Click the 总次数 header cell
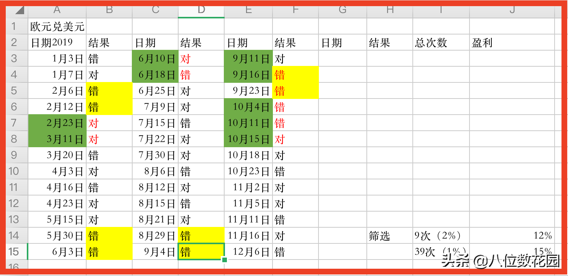568x276 pixels. [441, 43]
